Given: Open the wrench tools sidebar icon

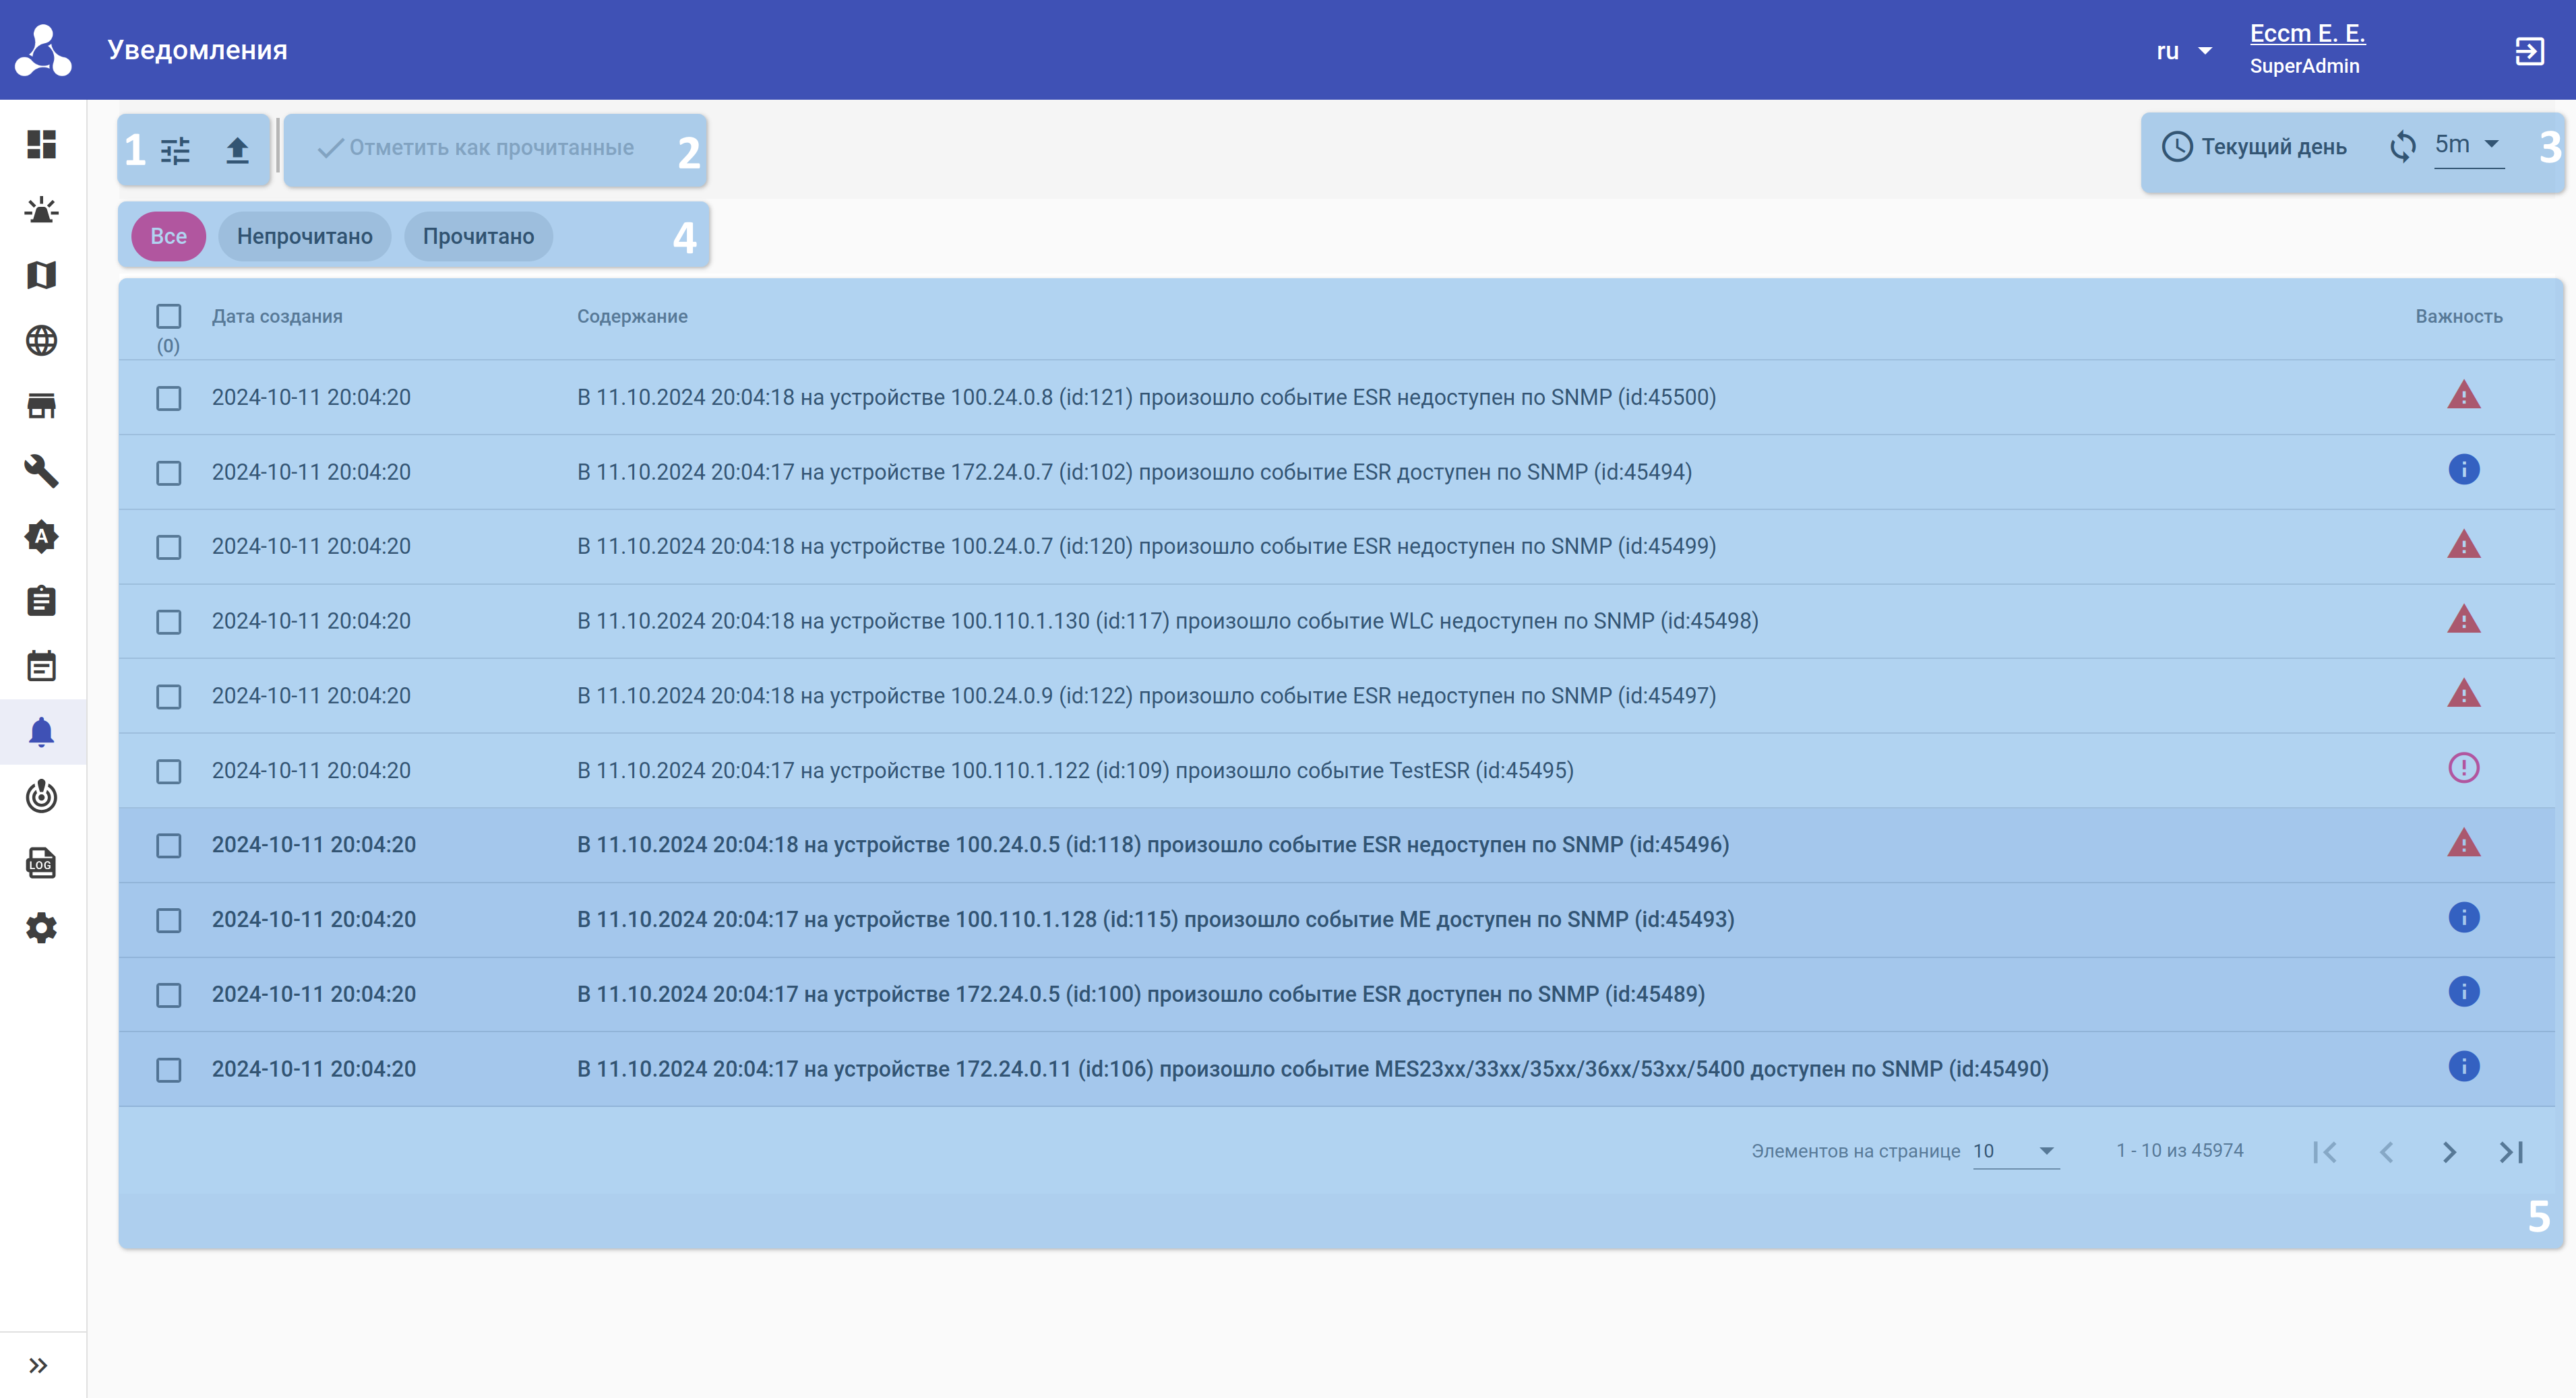Looking at the screenshot, I should 41,471.
